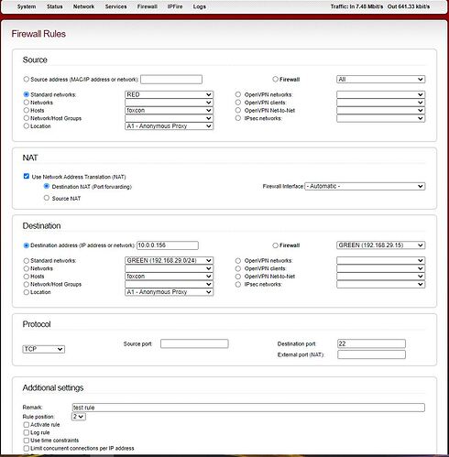The image size is (449, 457).
Task: Select Destination address radio button
Action: (x=27, y=245)
